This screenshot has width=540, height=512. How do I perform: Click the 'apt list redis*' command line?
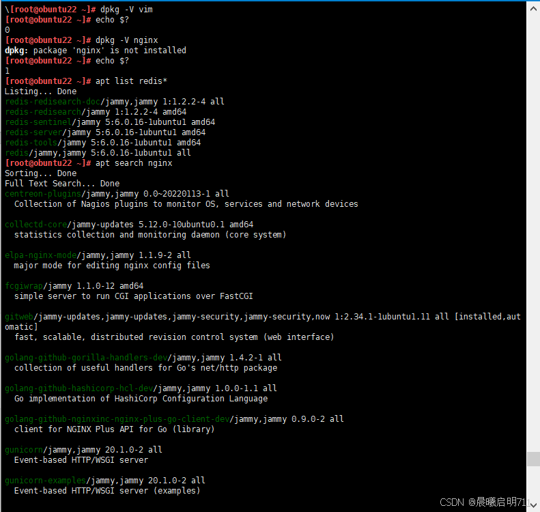[x=86, y=81]
